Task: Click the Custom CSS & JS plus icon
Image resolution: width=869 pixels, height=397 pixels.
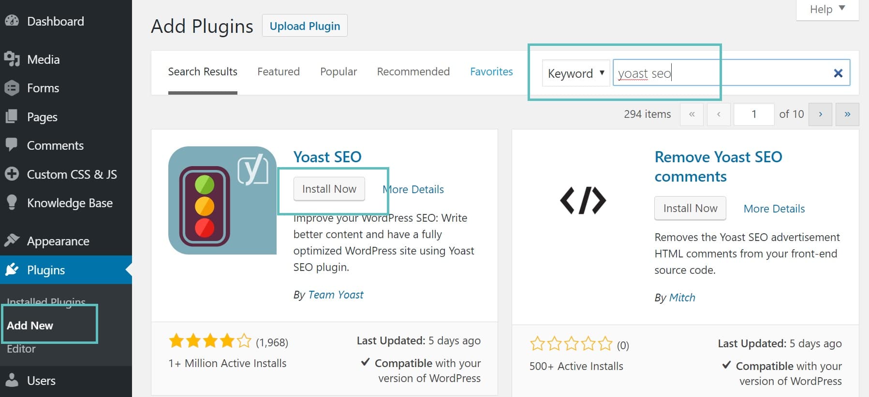Action: click(x=12, y=174)
